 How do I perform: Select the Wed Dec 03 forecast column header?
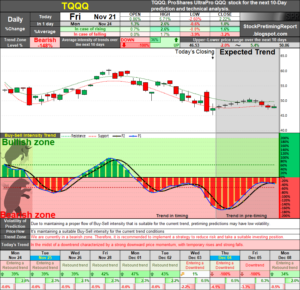pyautogui.click(x=195, y=255)
